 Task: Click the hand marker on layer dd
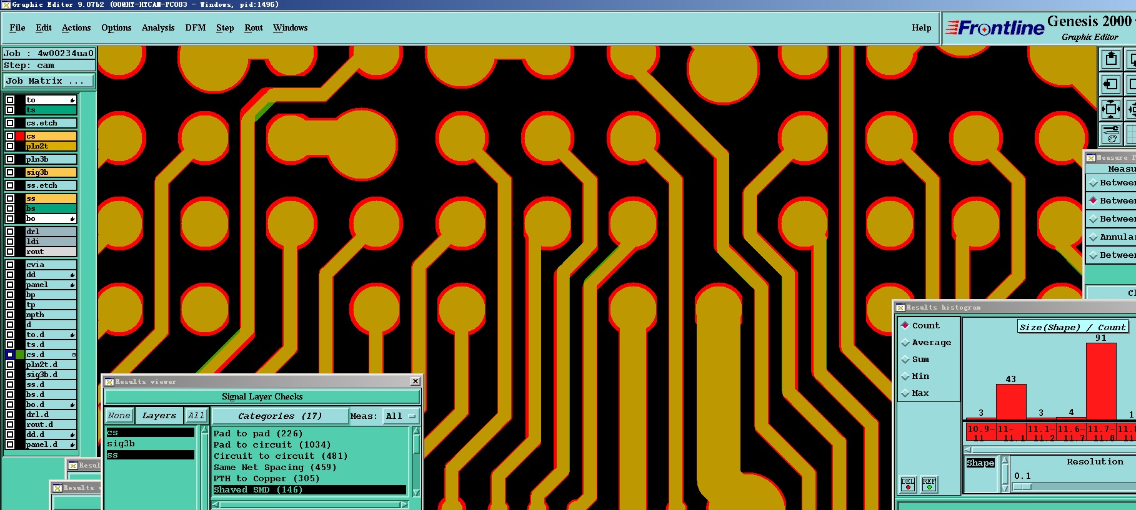73,275
